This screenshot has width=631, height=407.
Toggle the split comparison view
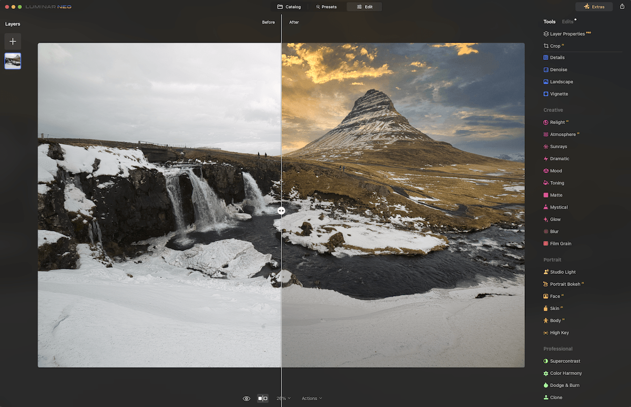(x=262, y=398)
